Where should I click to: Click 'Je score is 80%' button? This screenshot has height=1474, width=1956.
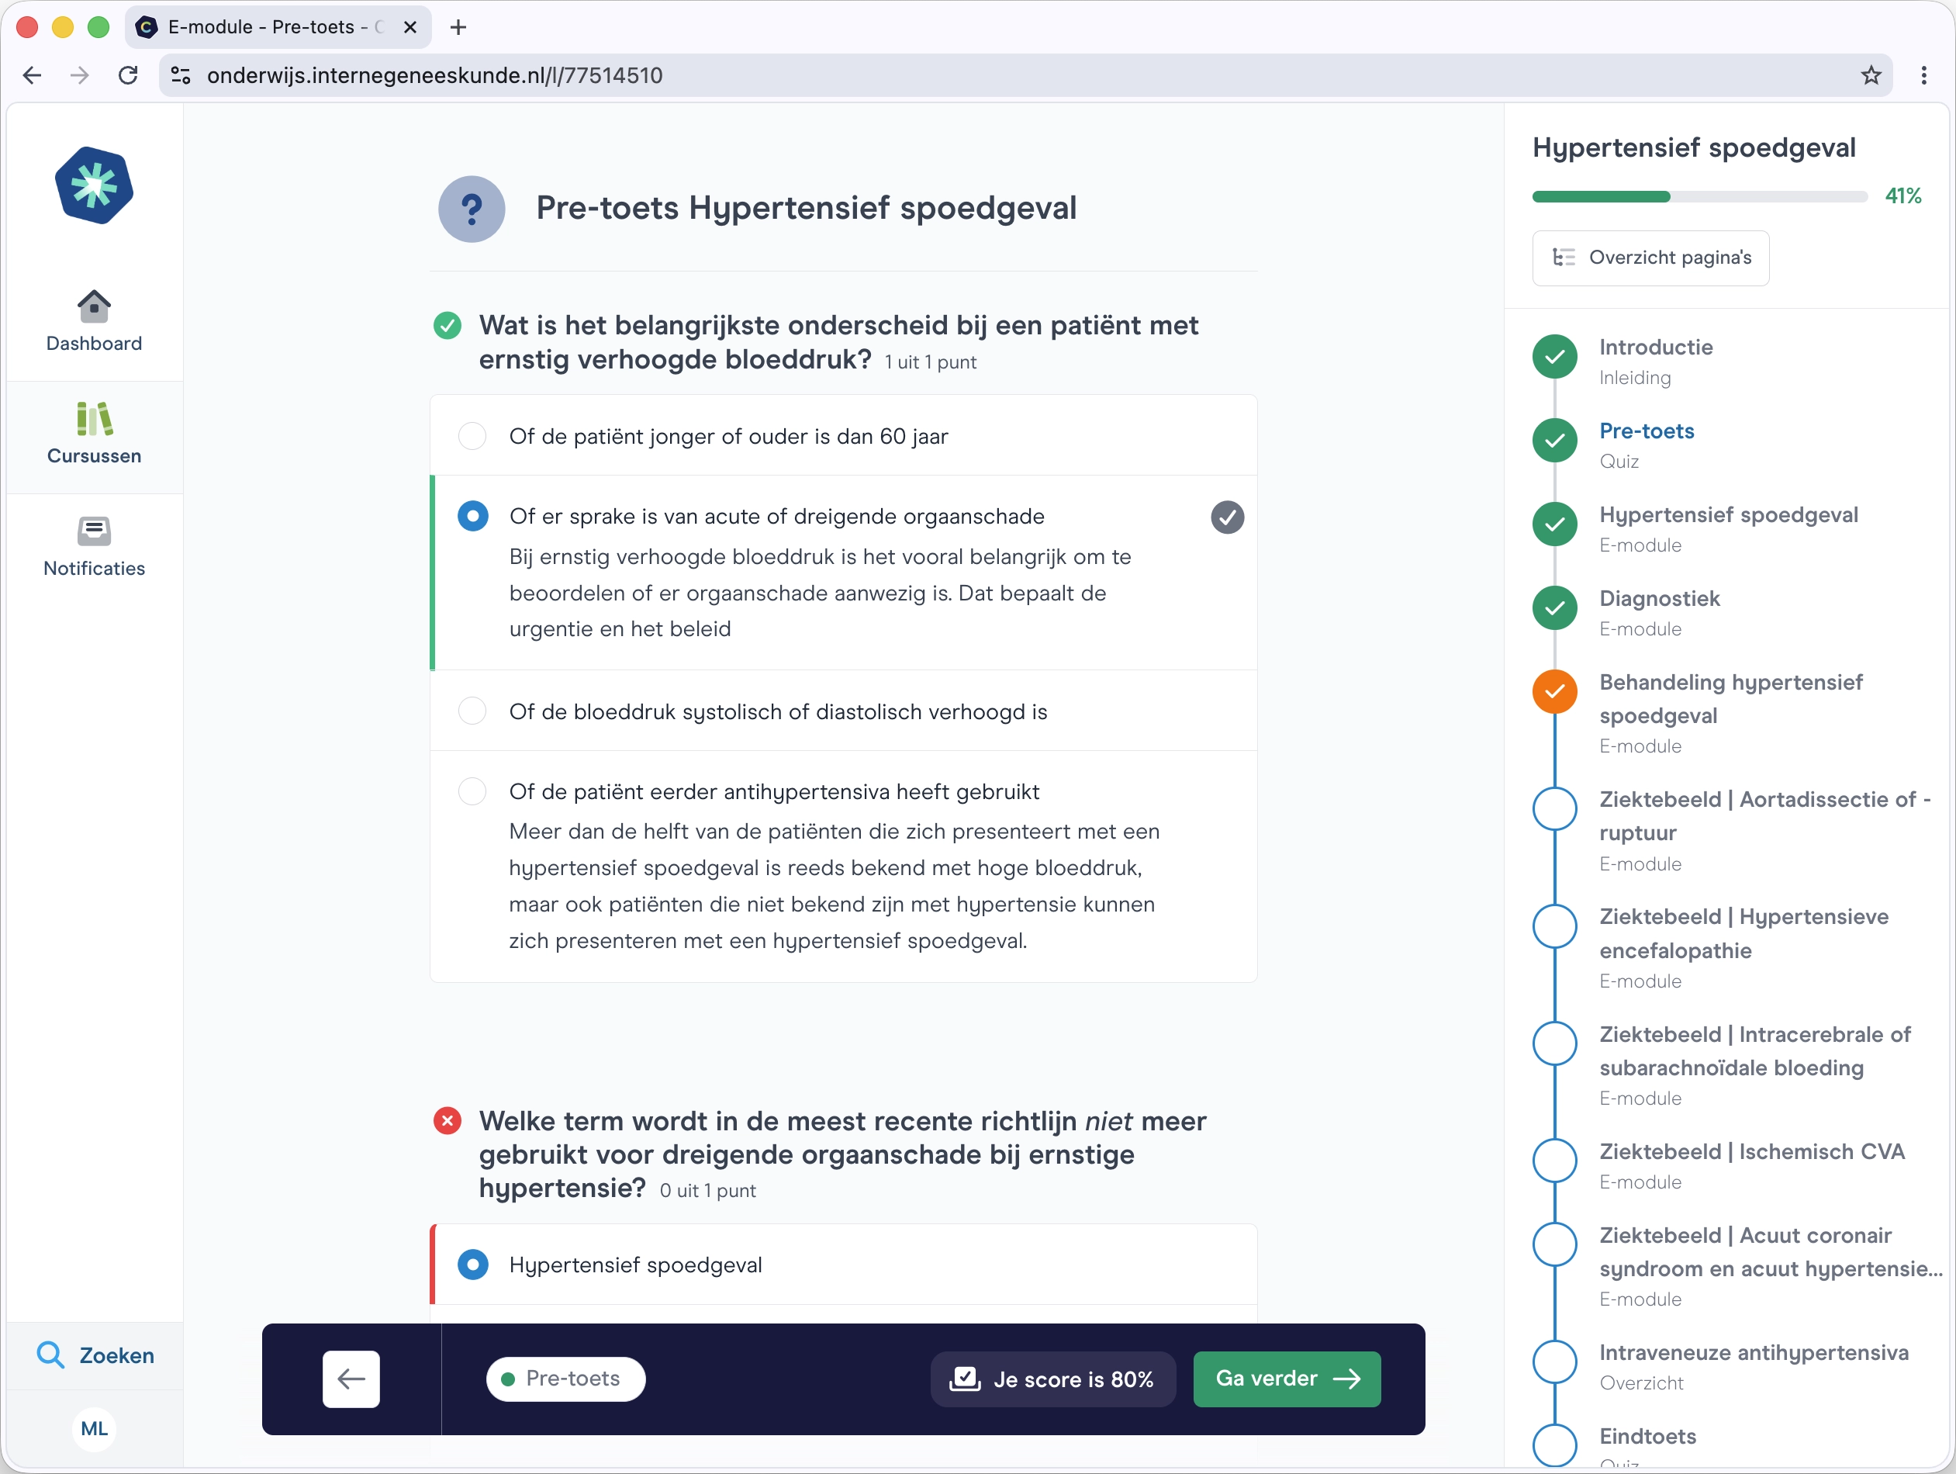(1052, 1379)
